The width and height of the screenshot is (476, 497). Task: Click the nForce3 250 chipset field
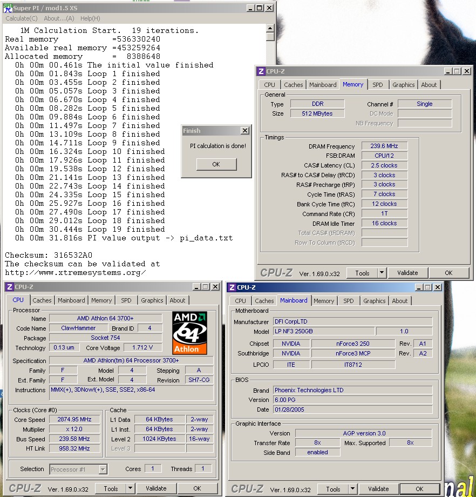353,344
